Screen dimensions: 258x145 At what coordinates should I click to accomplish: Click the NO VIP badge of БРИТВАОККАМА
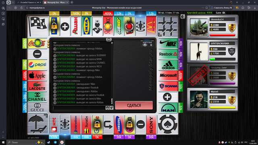pyautogui.click(x=232, y=51)
